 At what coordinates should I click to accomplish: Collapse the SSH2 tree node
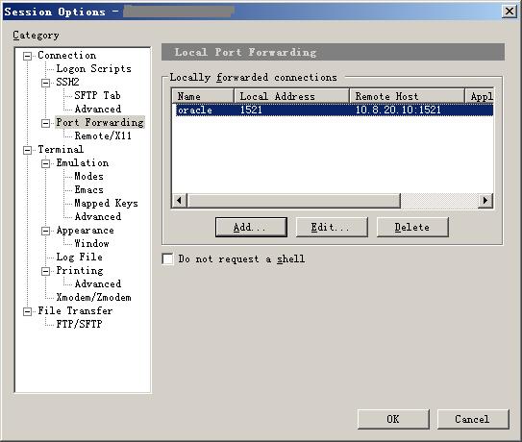tap(45, 83)
